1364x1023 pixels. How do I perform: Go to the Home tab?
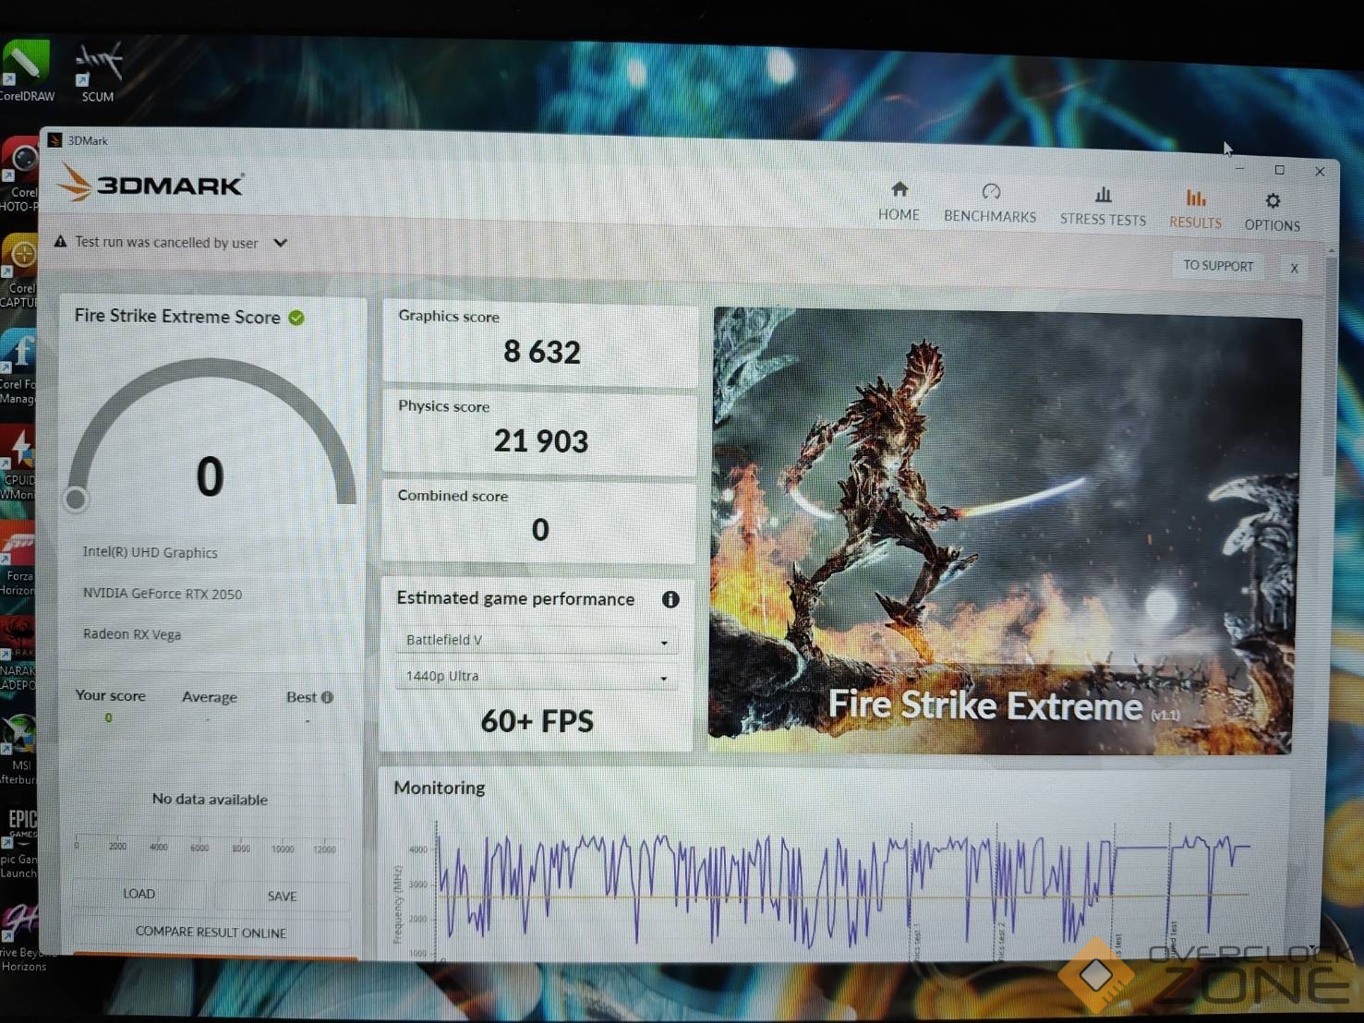tap(899, 202)
